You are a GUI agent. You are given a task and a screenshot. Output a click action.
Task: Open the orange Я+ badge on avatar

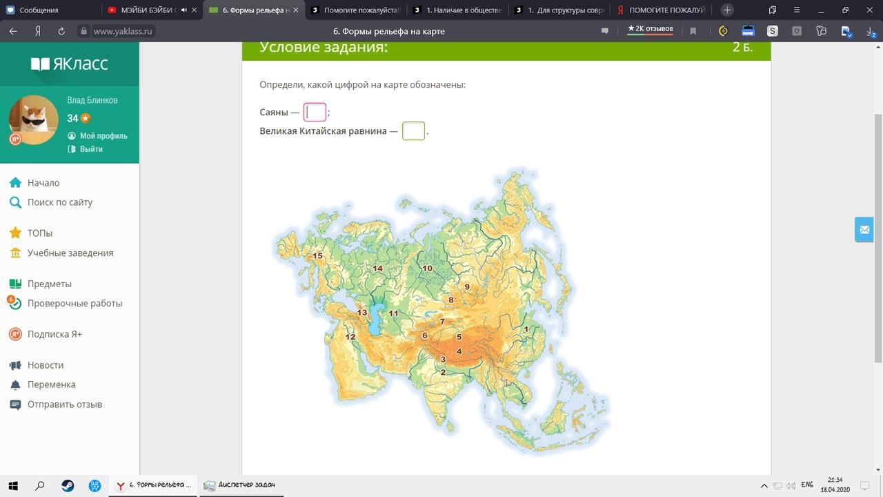point(15,139)
